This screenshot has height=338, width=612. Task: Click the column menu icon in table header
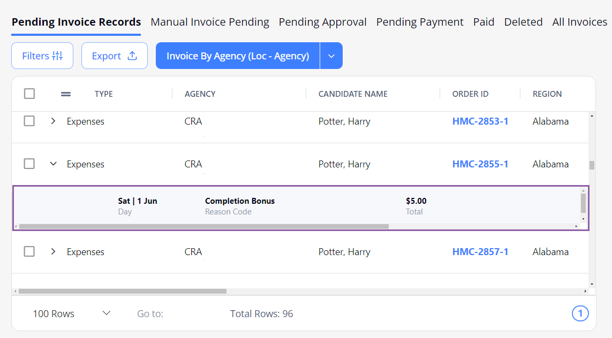coord(65,94)
